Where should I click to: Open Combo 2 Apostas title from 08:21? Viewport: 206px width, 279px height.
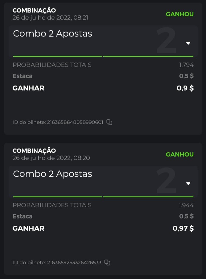53,34
